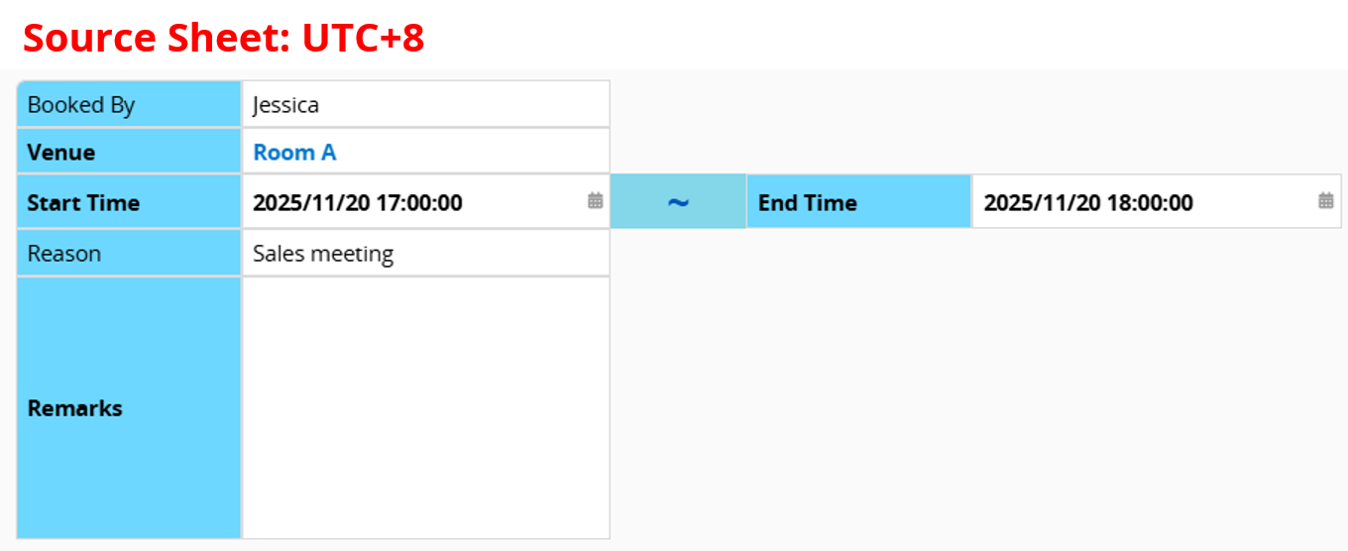Click the Remarks label cell

[129, 408]
